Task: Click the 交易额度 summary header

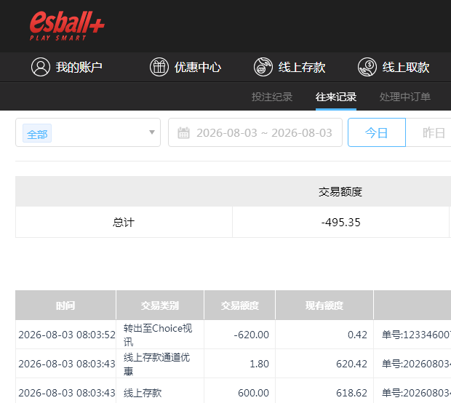Action: point(340,191)
